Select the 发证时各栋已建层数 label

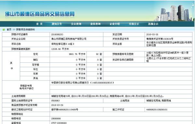pyautogui.click(x=123, y=60)
